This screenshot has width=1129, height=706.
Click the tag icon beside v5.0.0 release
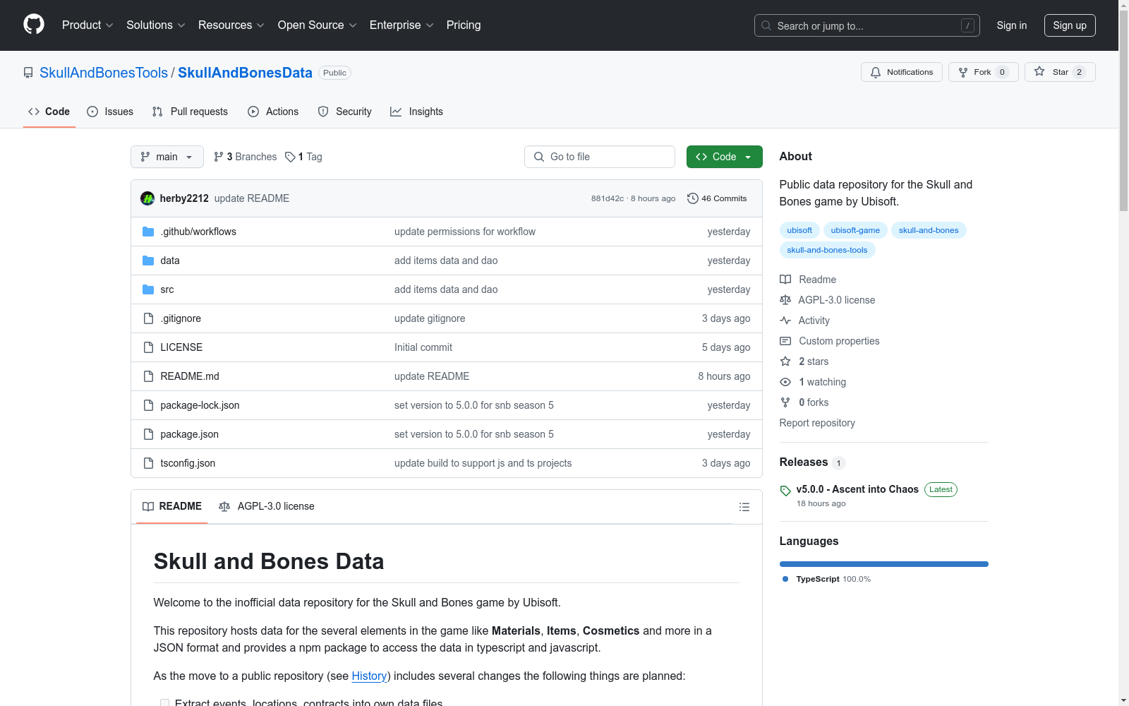pyautogui.click(x=785, y=491)
